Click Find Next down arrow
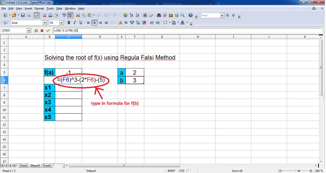This screenshot has height=173, width=326. pos(227,15)
